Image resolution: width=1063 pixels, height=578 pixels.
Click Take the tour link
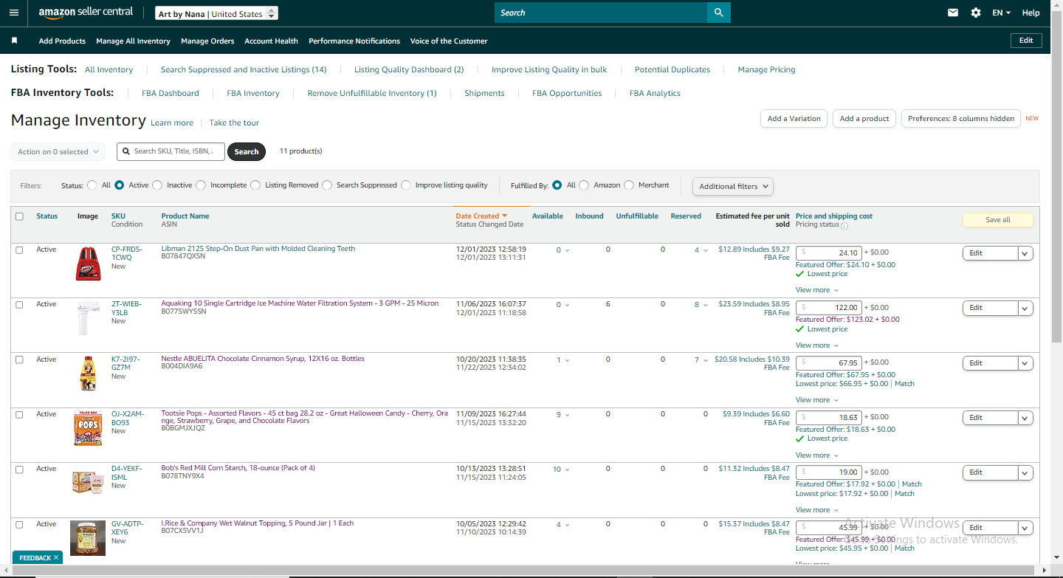pos(234,123)
